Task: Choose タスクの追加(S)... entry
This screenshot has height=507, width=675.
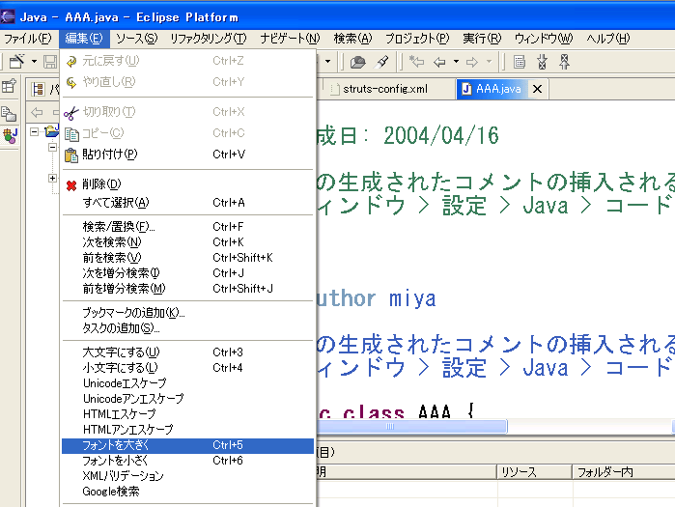Action: click(x=187, y=328)
